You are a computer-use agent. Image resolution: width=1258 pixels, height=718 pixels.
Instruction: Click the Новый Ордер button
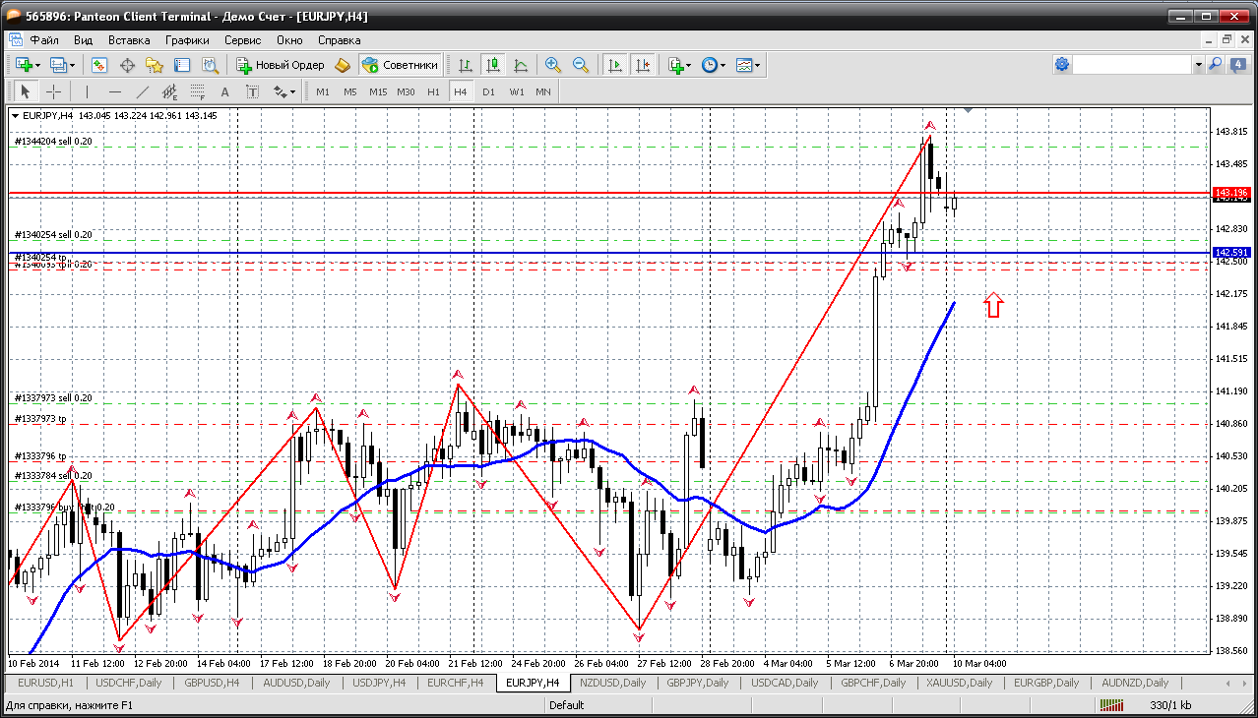click(x=280, y=65)
